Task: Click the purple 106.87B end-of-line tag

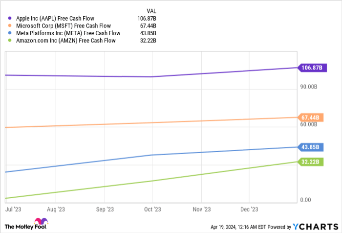Action: coord(312,68)
